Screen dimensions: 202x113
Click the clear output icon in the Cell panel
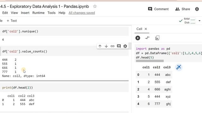point(157,38)
